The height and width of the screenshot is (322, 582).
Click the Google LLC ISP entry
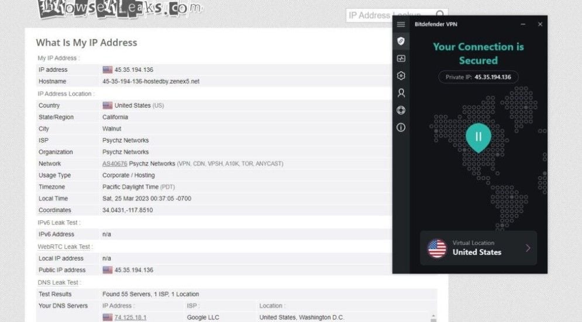(x=203, y=317)
